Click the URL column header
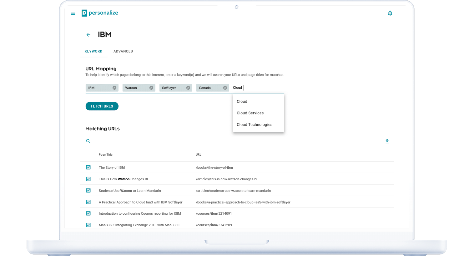This screenshot has height=265, width=469. point(199,155)
